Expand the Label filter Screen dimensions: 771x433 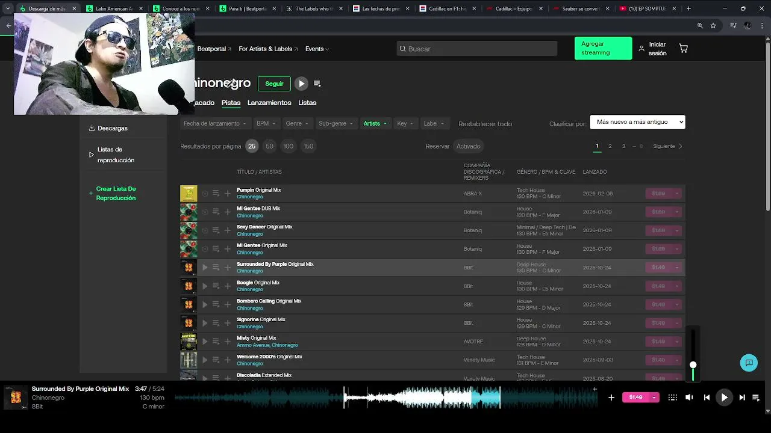(x=434, y=123)
